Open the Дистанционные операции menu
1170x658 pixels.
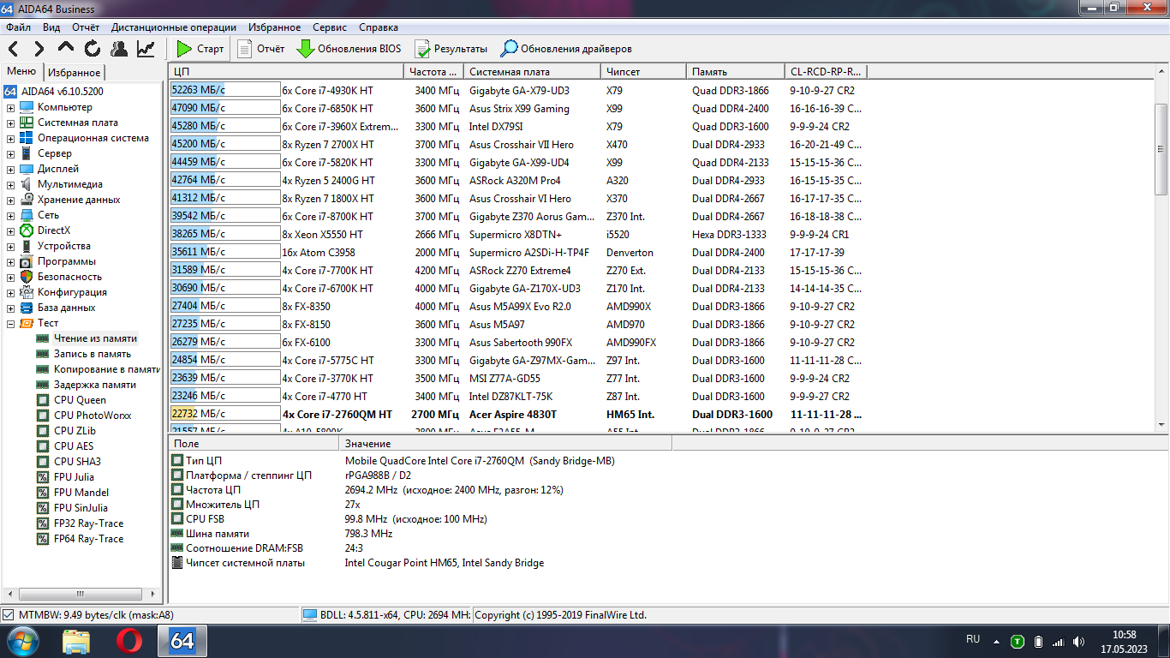[174, 27]
